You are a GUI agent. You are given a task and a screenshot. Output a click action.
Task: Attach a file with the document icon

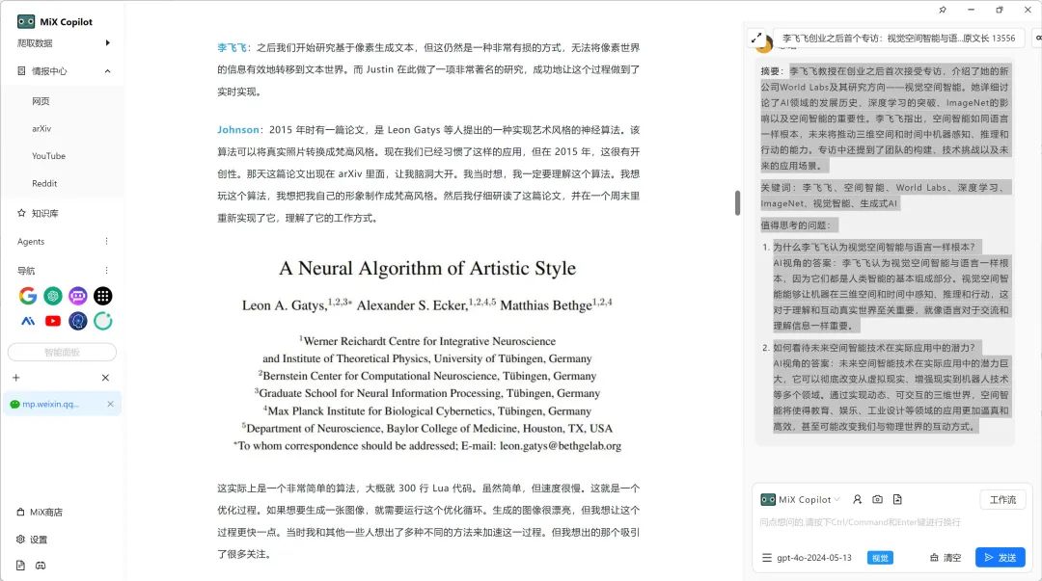click(x=897, y=499)
